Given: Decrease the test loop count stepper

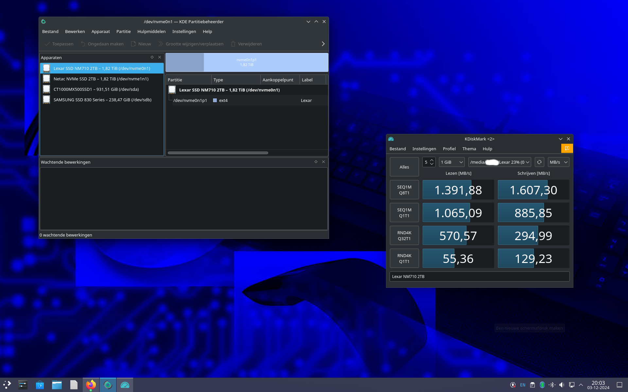Looking at the screenshot, I should click(432, 164).
